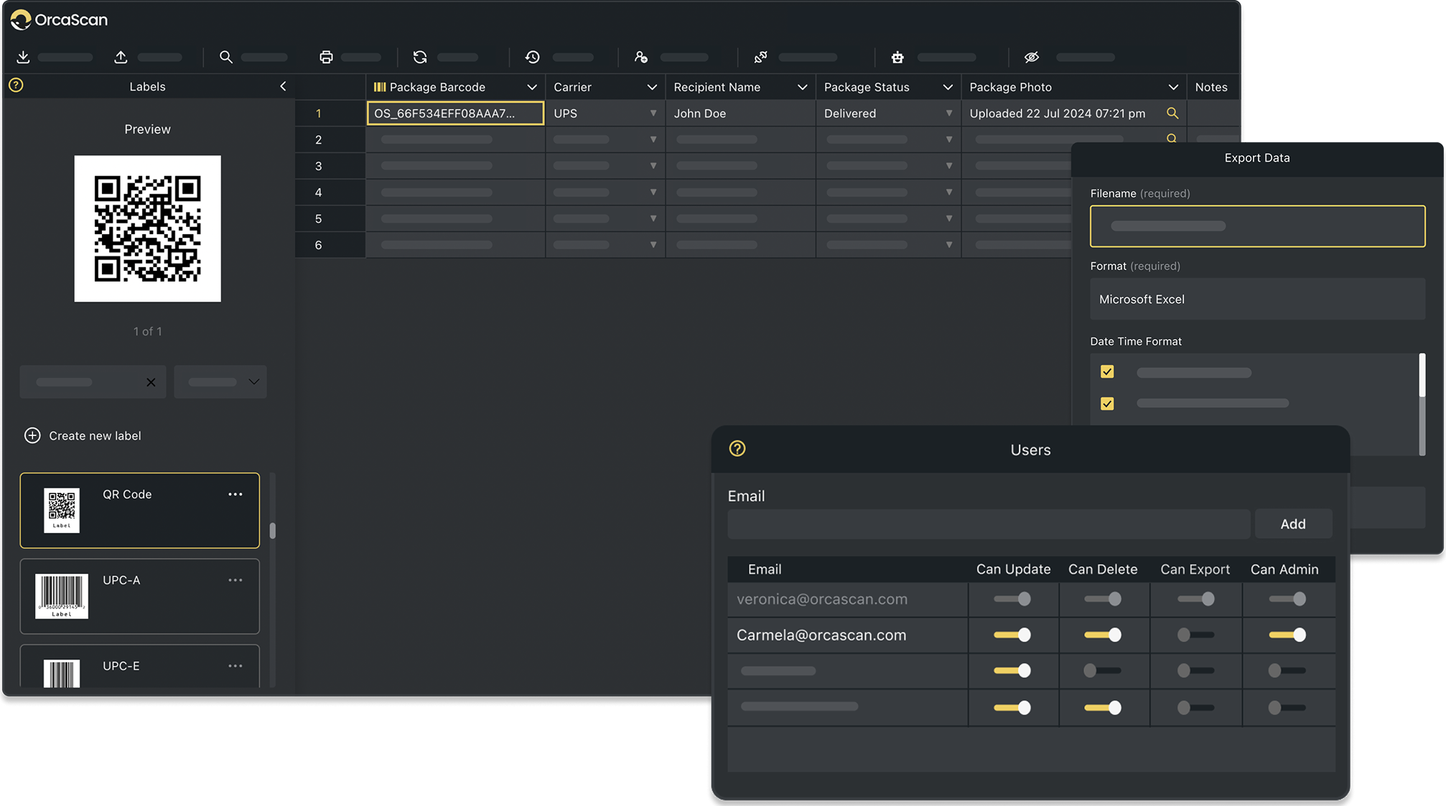Disable Can Admin for Carmela@orcascan.com
The height and width of the screenshot is (806, 1446).
coord(1287,635)
